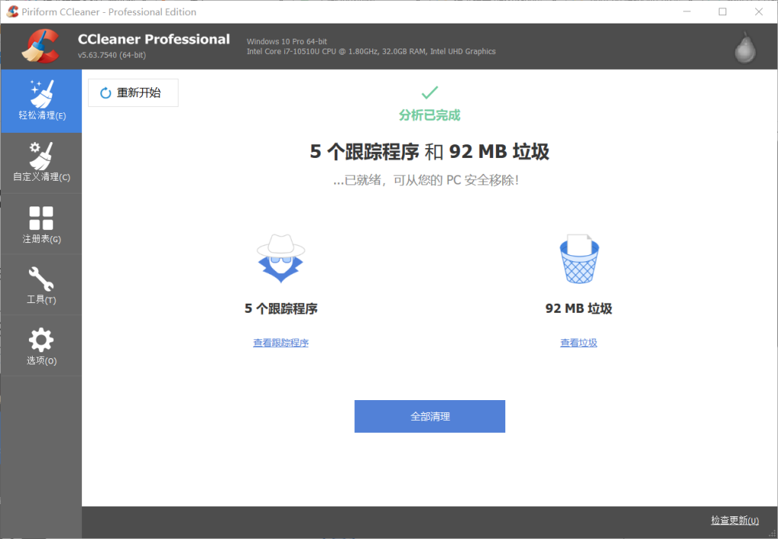
Task: Click the green analysis-complete checkmark
Action: click(x=429, y=93)
